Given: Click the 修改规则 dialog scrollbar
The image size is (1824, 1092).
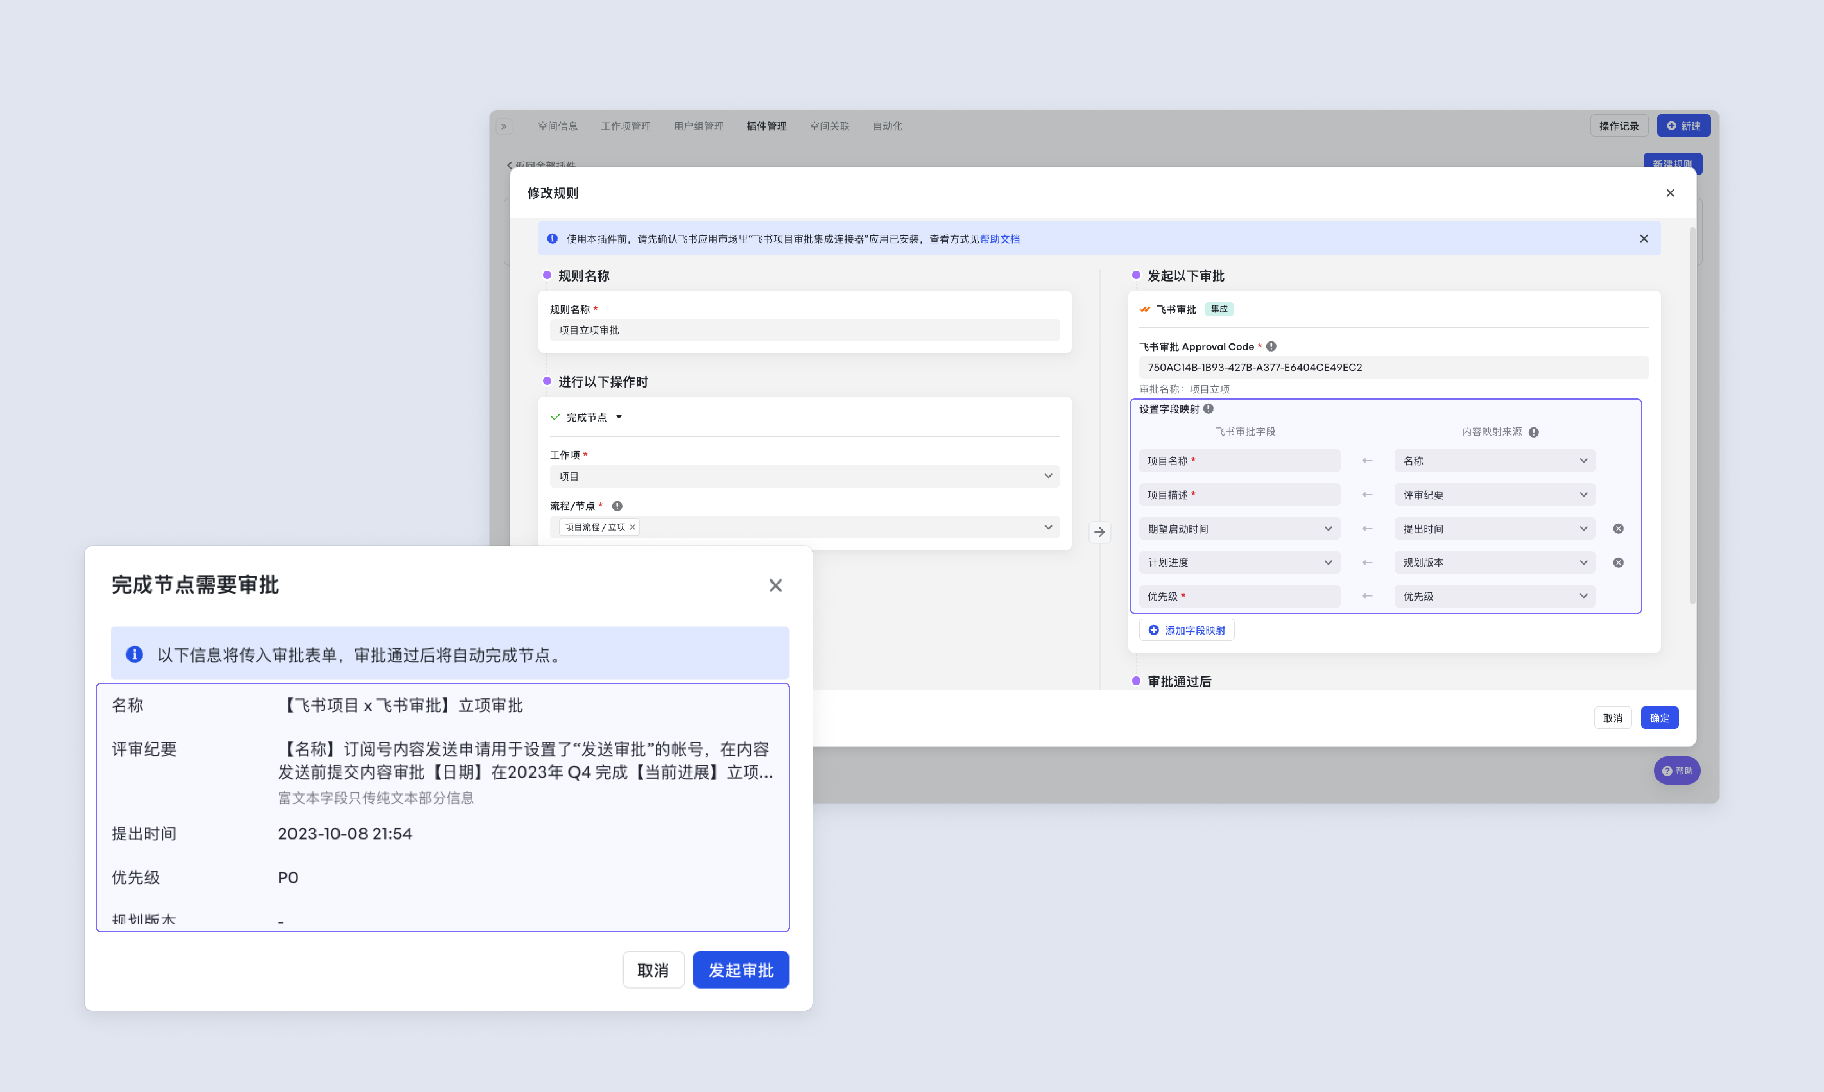Looking at the screenshot, I should click(1692, 416).
